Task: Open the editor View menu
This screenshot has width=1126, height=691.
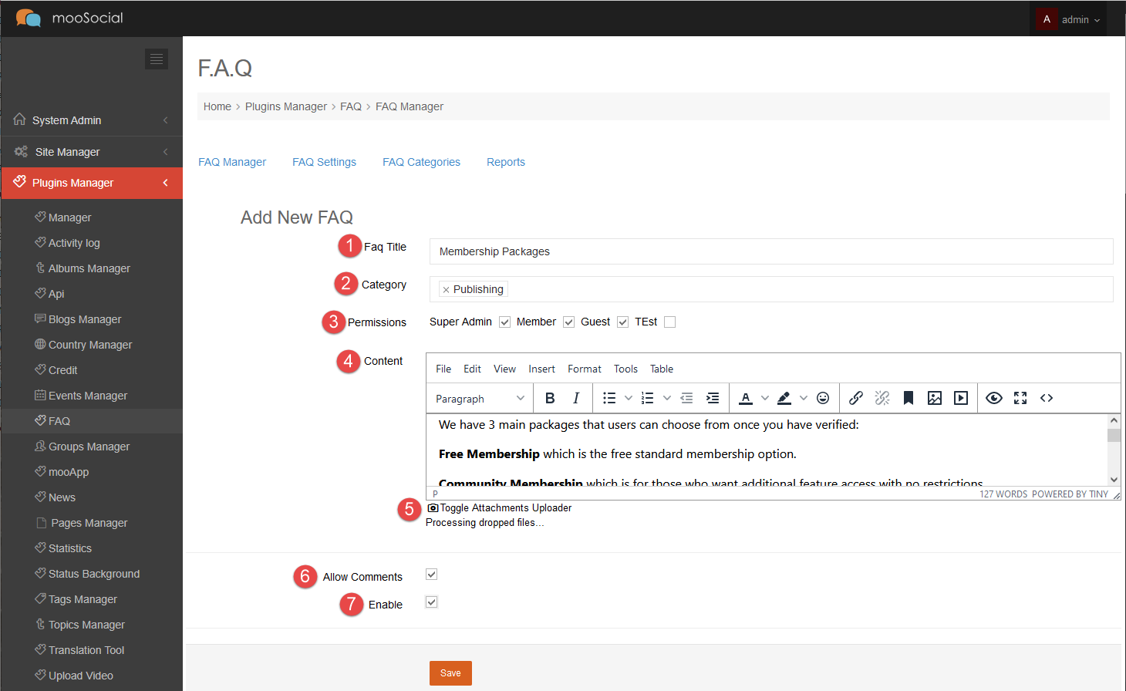Action: [x=504, y=369]
